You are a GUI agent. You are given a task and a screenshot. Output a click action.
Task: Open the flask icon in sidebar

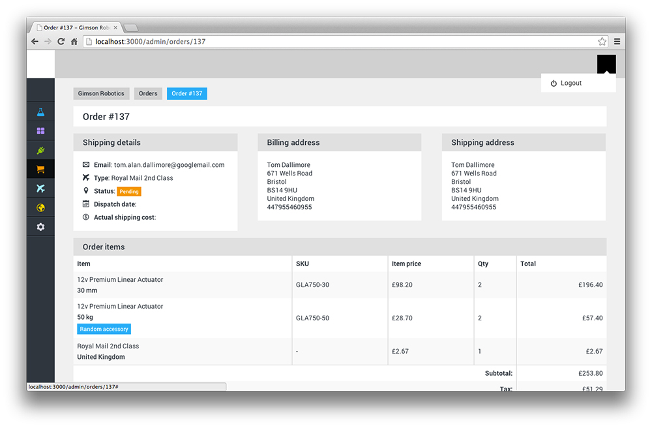pos(40,112)
